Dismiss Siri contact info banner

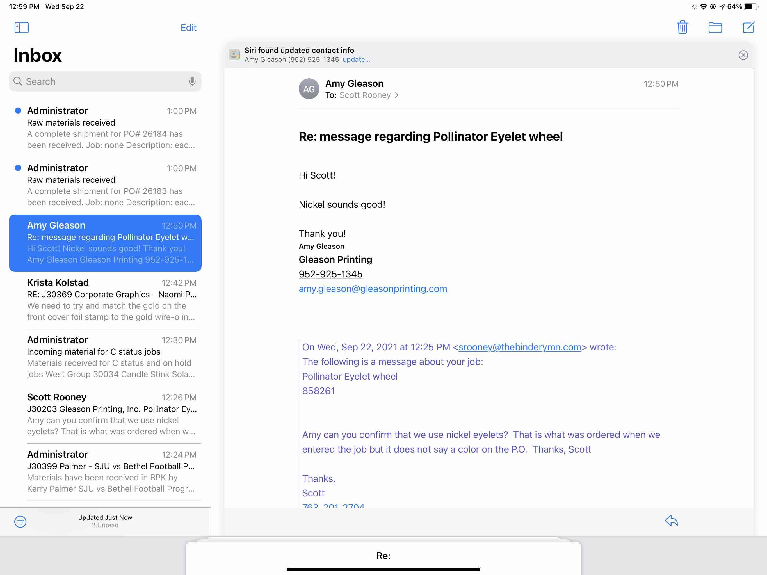click(x=743, y=55)
